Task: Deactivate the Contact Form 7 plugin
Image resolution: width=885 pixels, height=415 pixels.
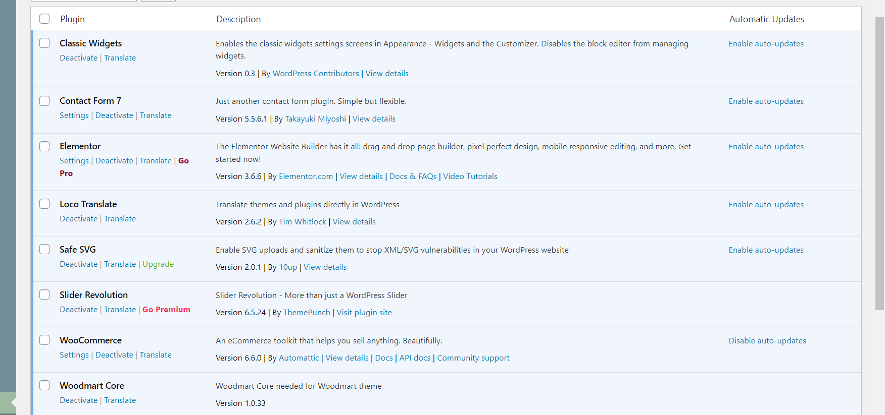Action: pos(114,115)
